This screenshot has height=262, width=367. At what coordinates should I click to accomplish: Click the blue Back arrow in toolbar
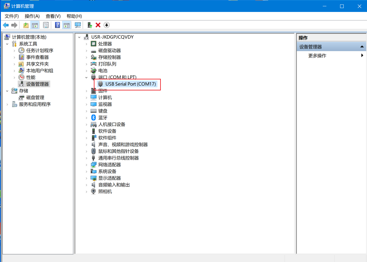6,25
